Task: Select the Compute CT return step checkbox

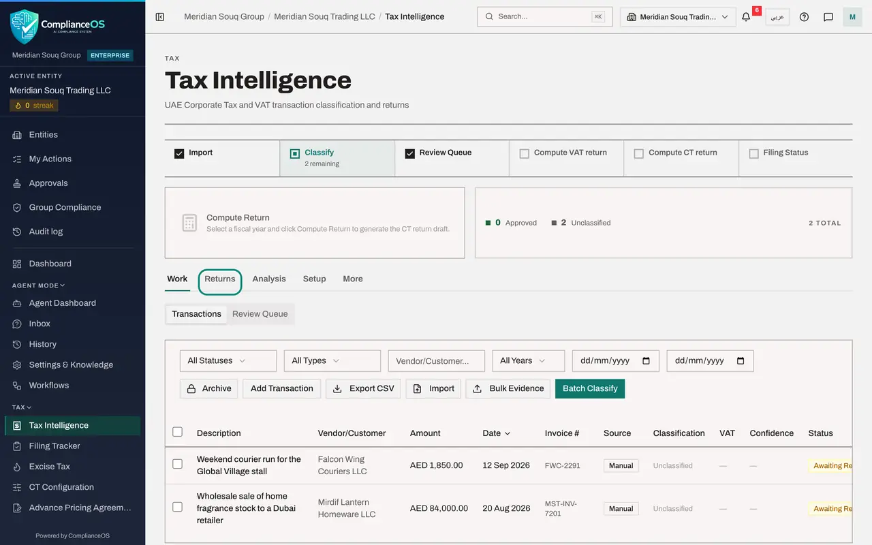Action: (639, 154)
